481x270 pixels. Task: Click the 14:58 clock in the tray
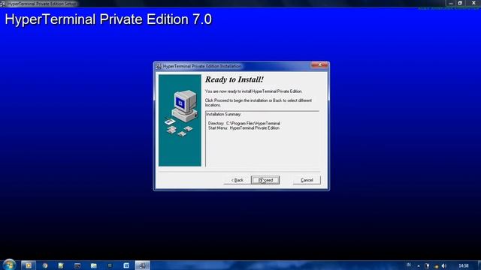point(464,265)
